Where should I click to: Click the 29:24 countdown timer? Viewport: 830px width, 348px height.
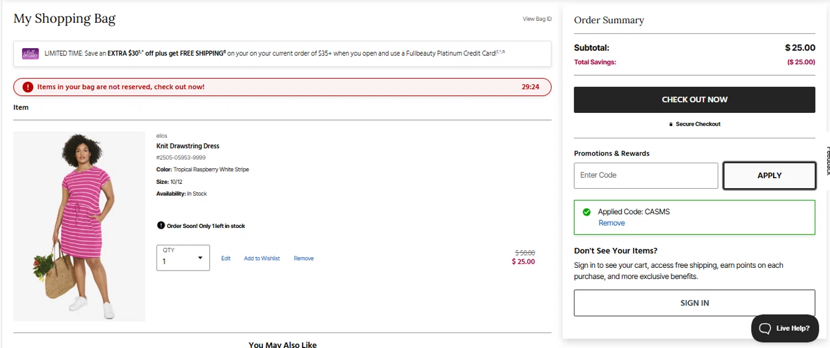tap(530, 87)
